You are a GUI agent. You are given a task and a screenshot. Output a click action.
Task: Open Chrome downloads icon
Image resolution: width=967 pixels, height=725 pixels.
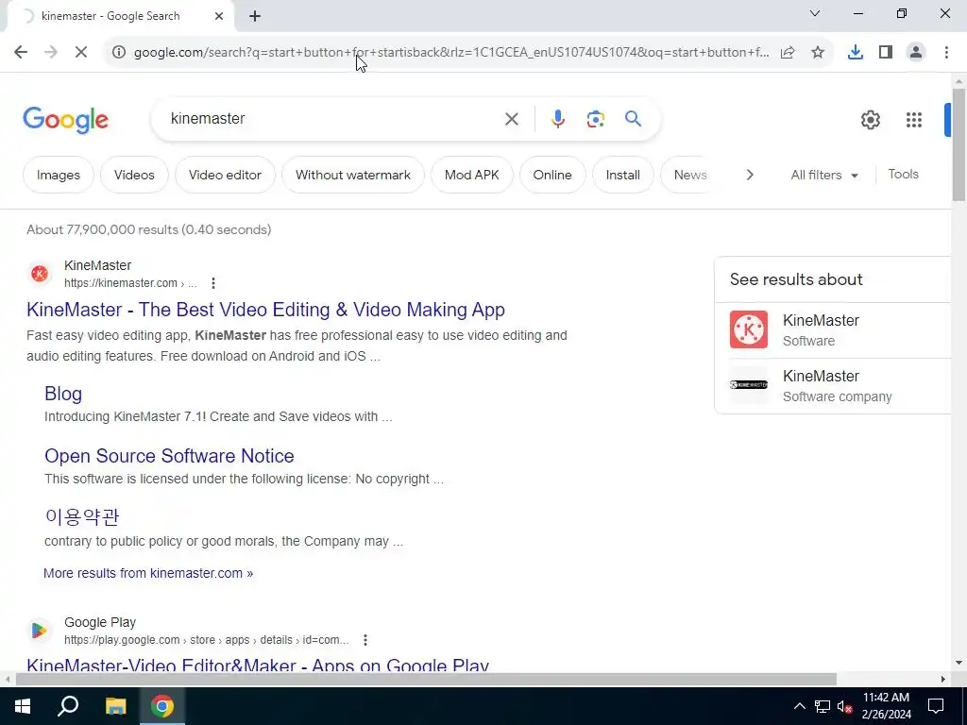click(x=855, y=53)
